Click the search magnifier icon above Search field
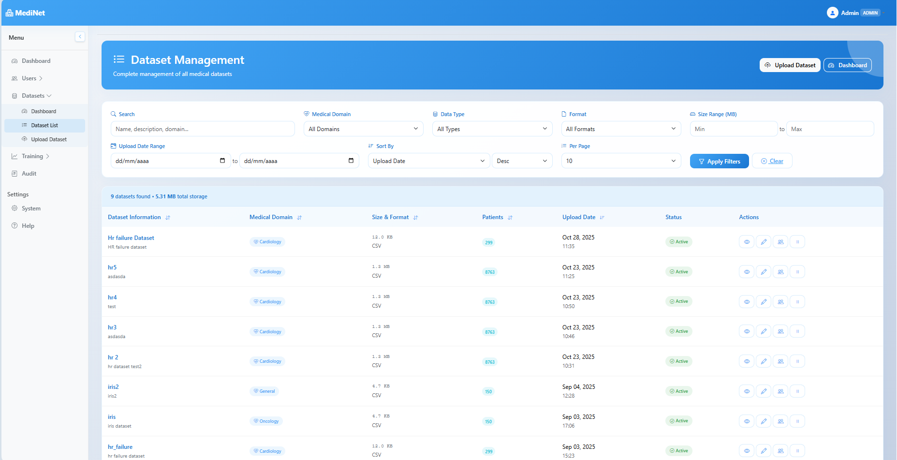897x460 pixels. [x=113, y=114]
